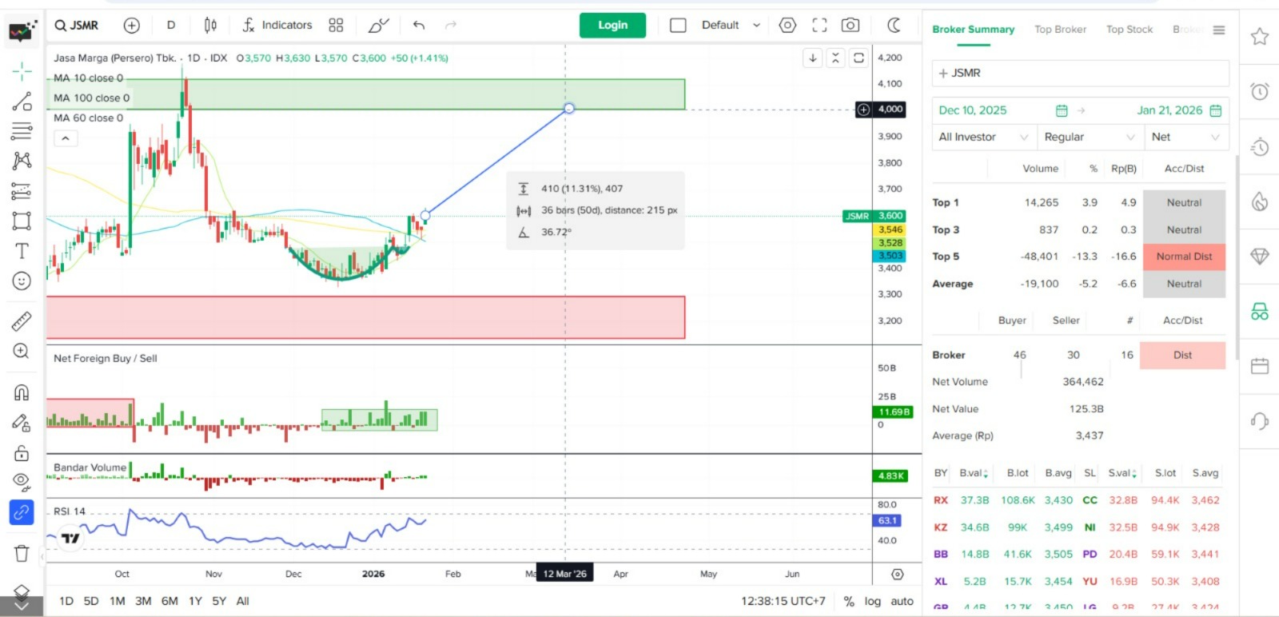The height and width of the screenshot is (617, 1279).
Task: Open the panel hamburger menu
Action: coord(1219,30)
